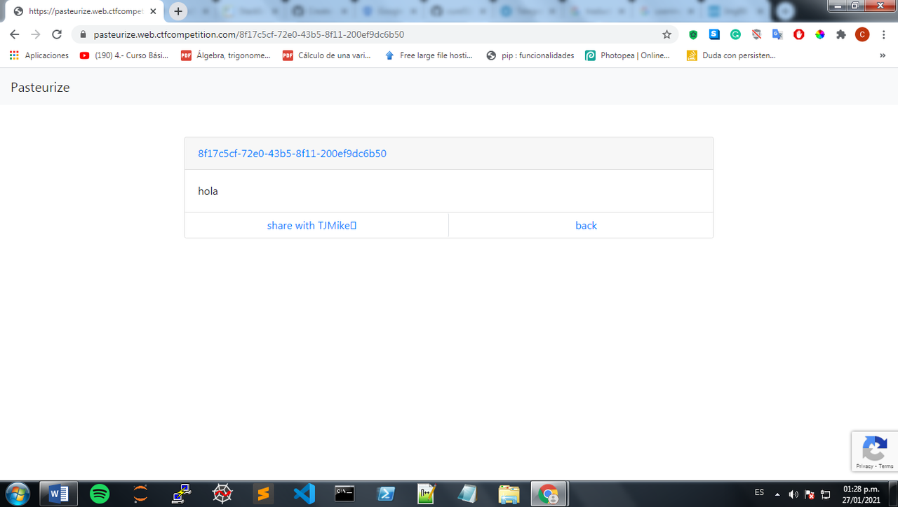Show more bookmarks with the chevron

[883, 55]
